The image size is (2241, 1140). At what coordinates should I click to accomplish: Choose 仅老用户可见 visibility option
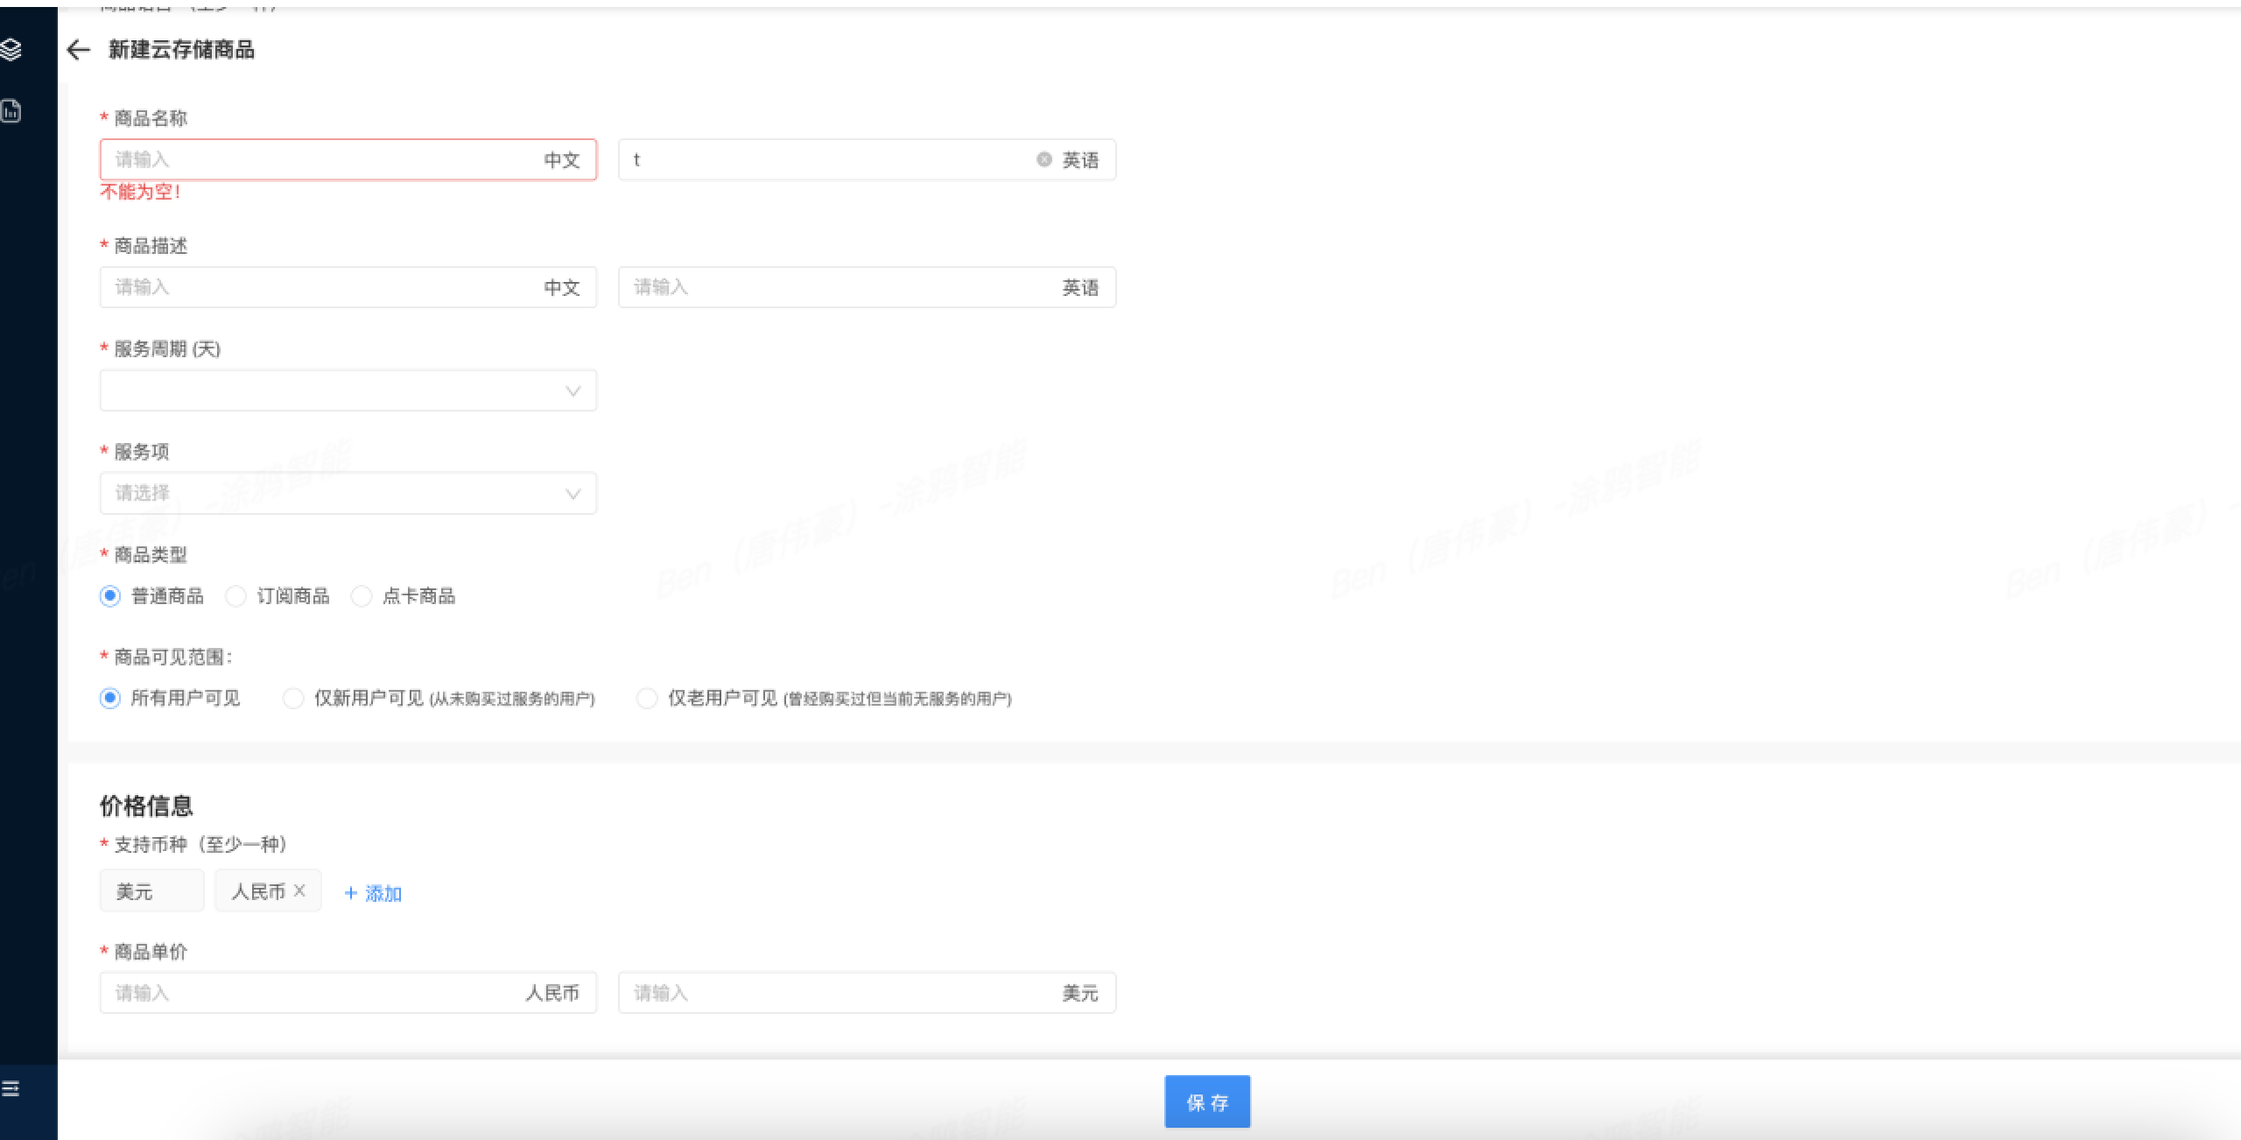tap(647, 698)
